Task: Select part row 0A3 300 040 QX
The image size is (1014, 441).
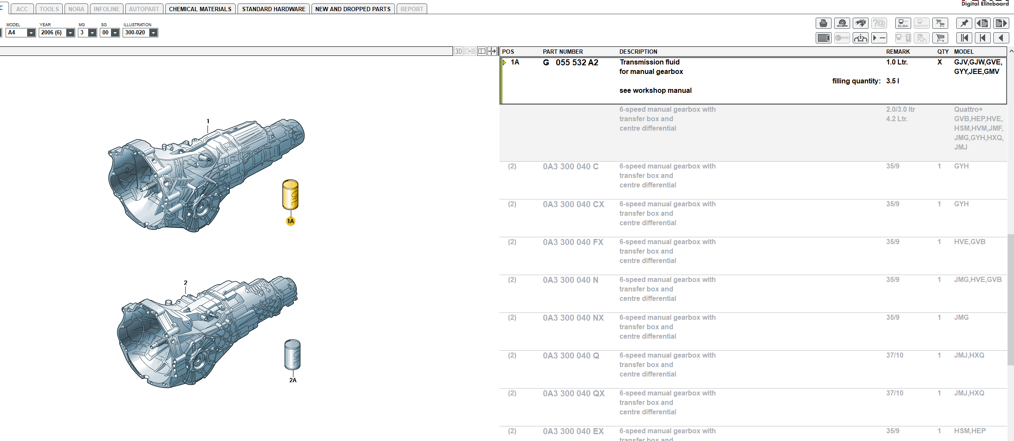Action: click(753, 407)
